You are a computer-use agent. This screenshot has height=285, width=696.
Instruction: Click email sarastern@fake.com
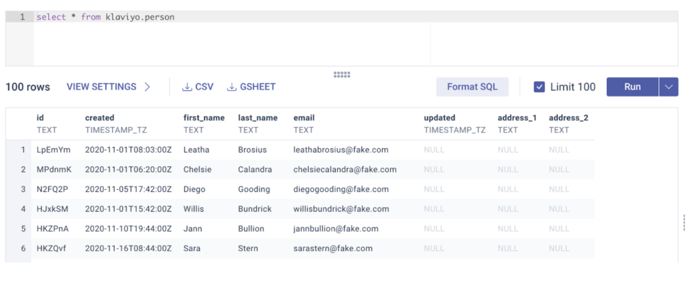click(333, 248)
